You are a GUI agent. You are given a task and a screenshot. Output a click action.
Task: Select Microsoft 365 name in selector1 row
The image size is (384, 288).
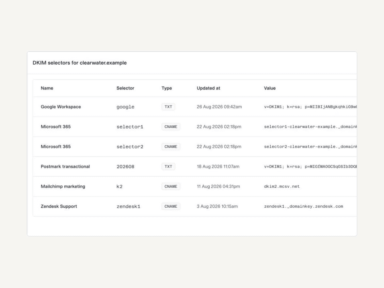[x=56, y=127]
